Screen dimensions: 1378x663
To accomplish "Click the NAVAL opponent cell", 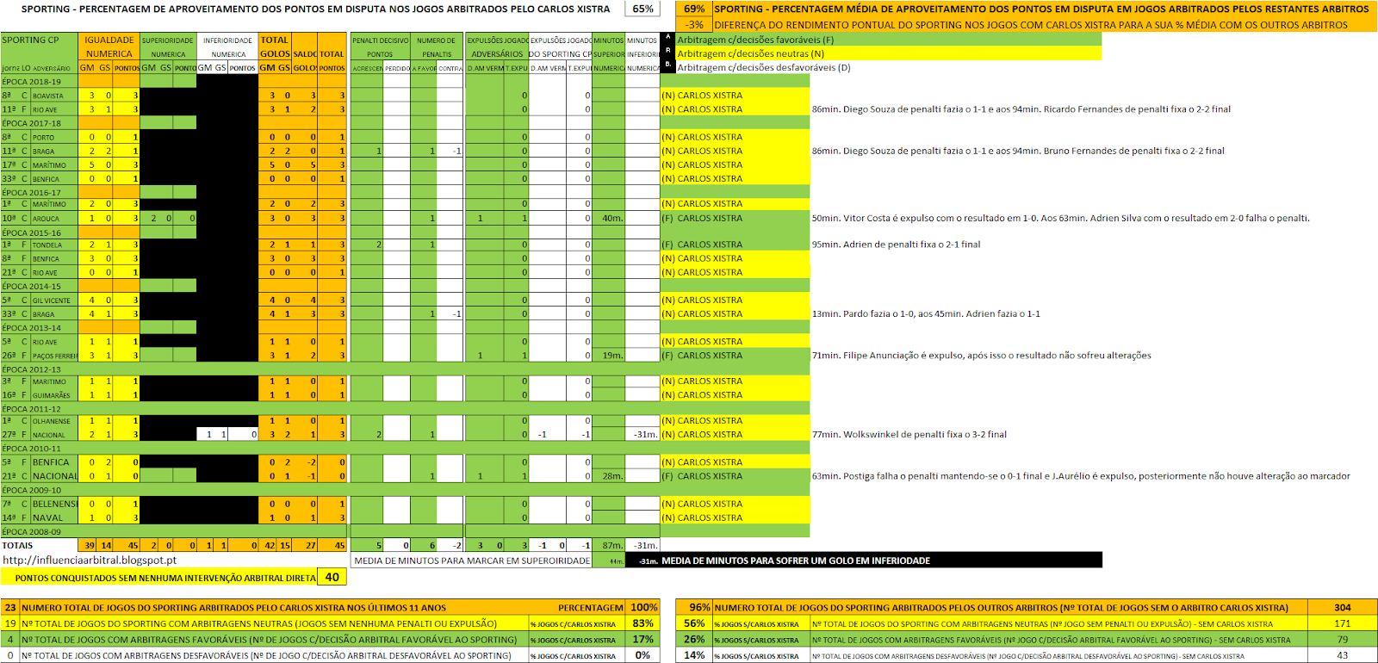I will pos(54,517).
